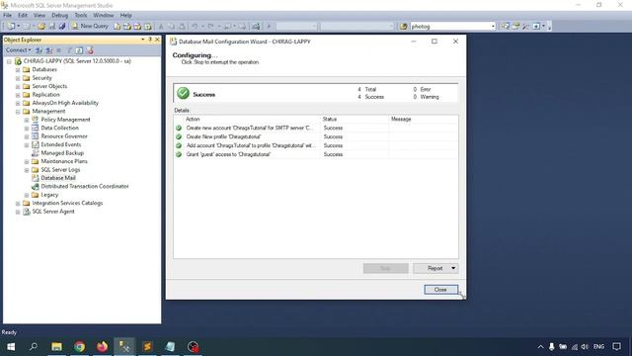Select Integration Services Catalogs in the tree
632x356 pixels.
[67, 203]
